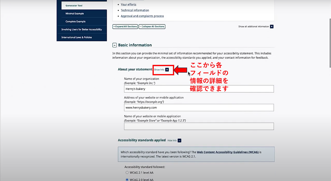Image resolution: width=331 pixels, height=181 pixels.
Task: Click the Name of your organization field
Action: [x=199, y=89]
